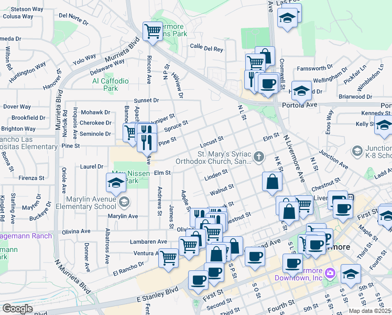Open the Livermore Downtown, Inc camera pin
This screenshot has width=392, height=315.
[330, 274]
